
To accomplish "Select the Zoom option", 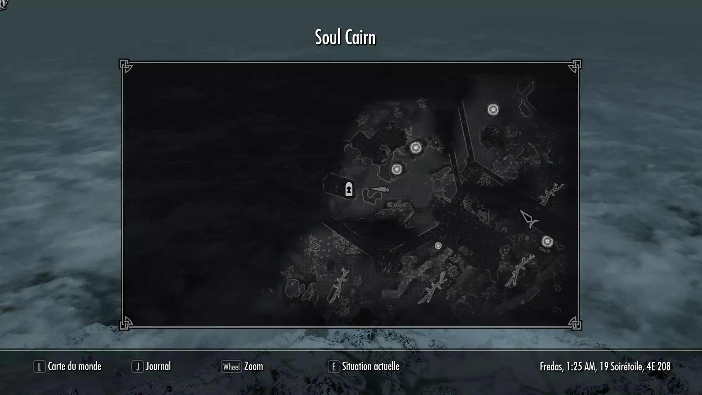I will [x=254, y=366].
